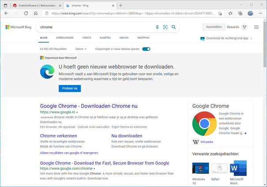The image size is (267, 187).
Task: Click the Rewards text link
Action: 233,27
